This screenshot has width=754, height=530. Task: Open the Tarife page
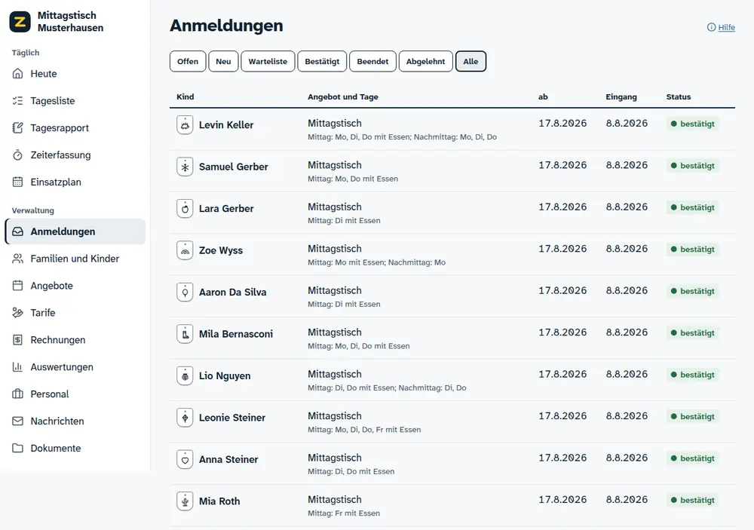(75, 313)
